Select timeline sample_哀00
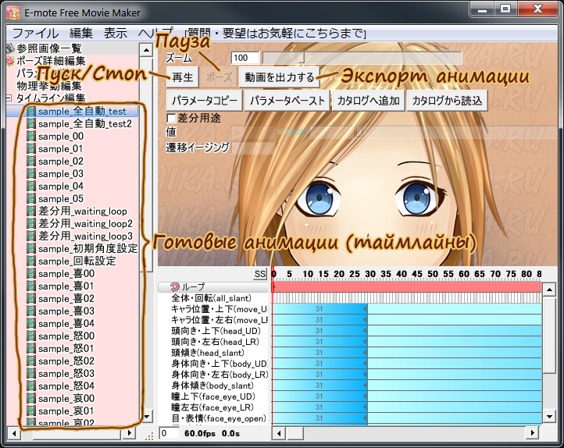This screenshot has width=564, height=448. (66, 398)
